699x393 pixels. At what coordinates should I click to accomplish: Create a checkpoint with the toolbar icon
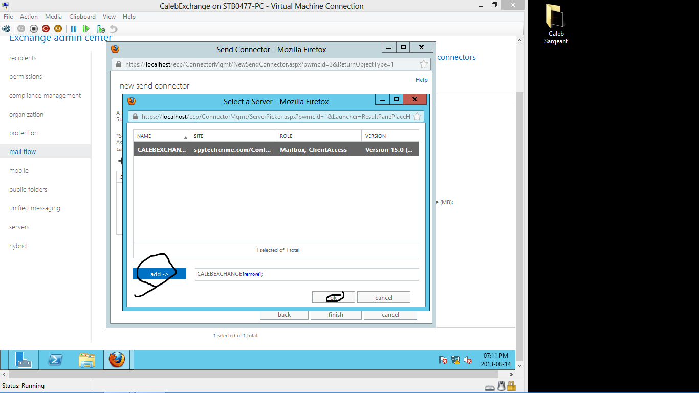[101, 29]
